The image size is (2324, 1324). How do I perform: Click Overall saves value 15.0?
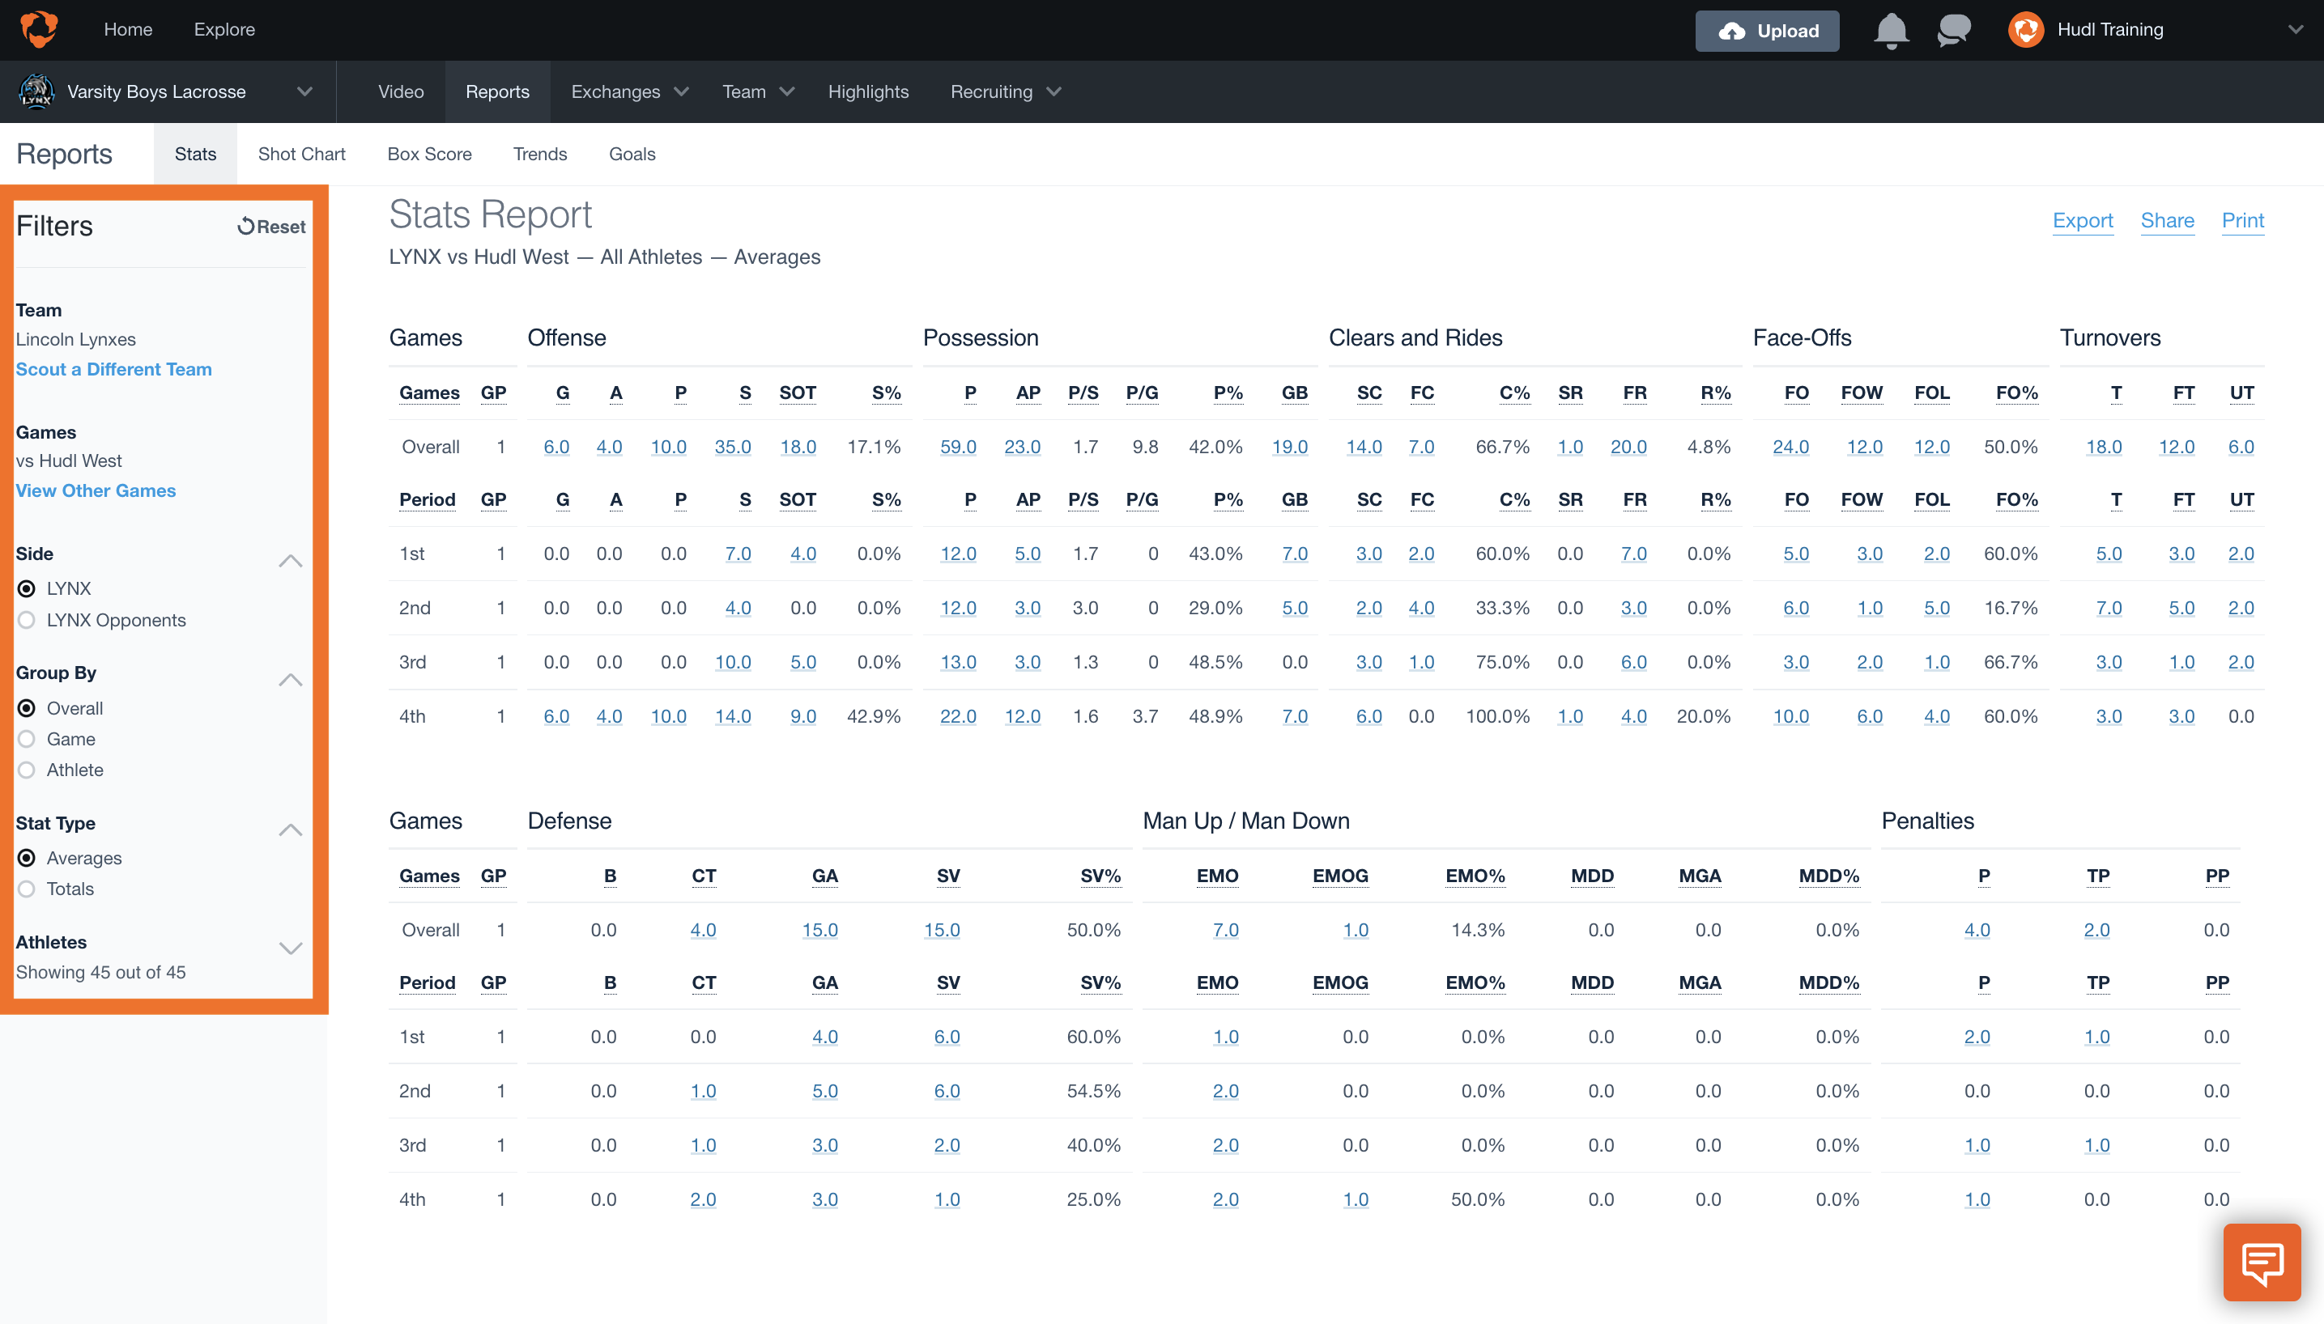click(x=943, y=929)
